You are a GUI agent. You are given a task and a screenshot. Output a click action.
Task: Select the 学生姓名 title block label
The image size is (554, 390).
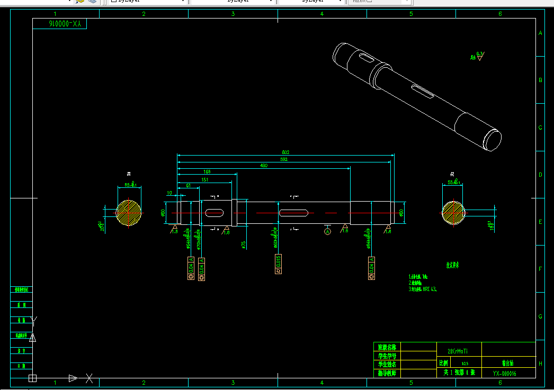387,364
